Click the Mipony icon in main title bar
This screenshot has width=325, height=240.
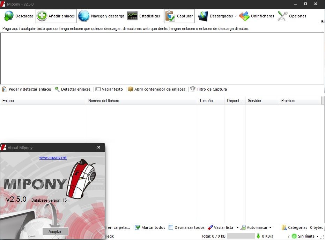tap(3, 4)
